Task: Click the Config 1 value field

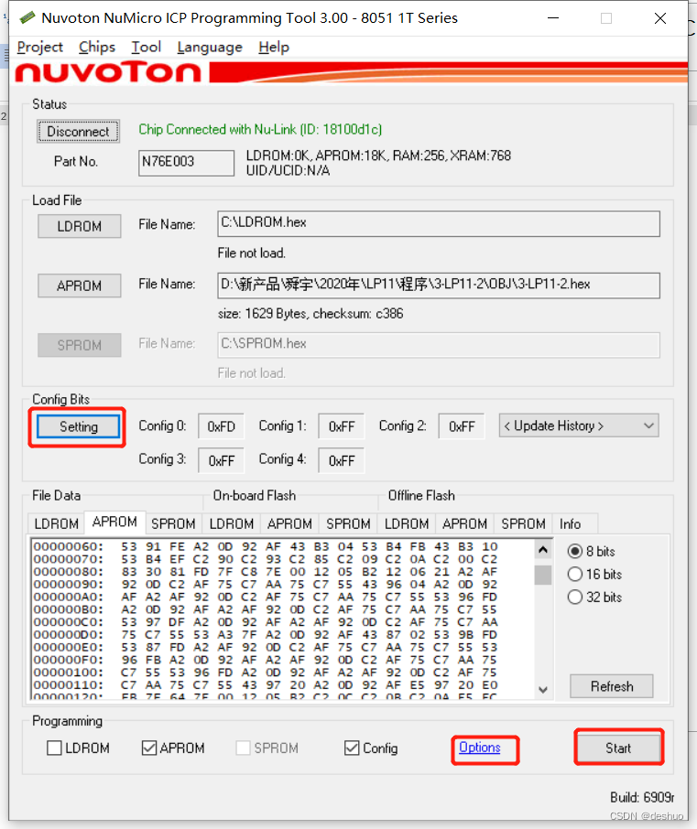Action: [x=342, y=426]
